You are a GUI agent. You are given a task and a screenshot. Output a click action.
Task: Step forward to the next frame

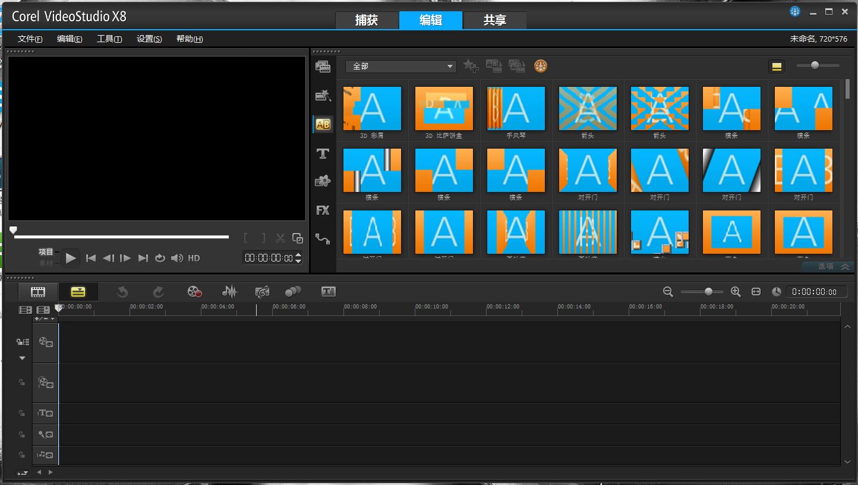tap(125, 258)
